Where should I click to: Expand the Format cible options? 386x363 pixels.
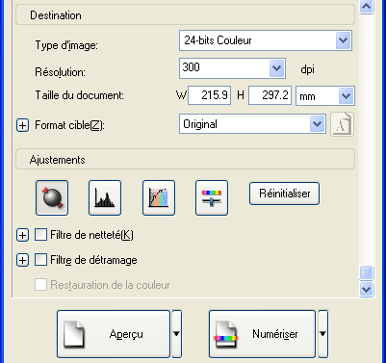coord(22,125)
